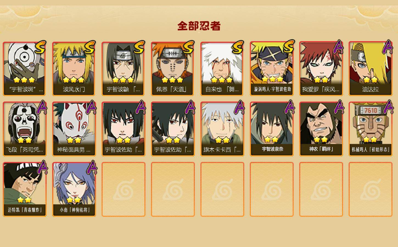Image resolution: width=398 pixels, height=247 pixels.
Task: Click the 全部忍者 heading
Action: pyautogui.click(x=199, y=26)
